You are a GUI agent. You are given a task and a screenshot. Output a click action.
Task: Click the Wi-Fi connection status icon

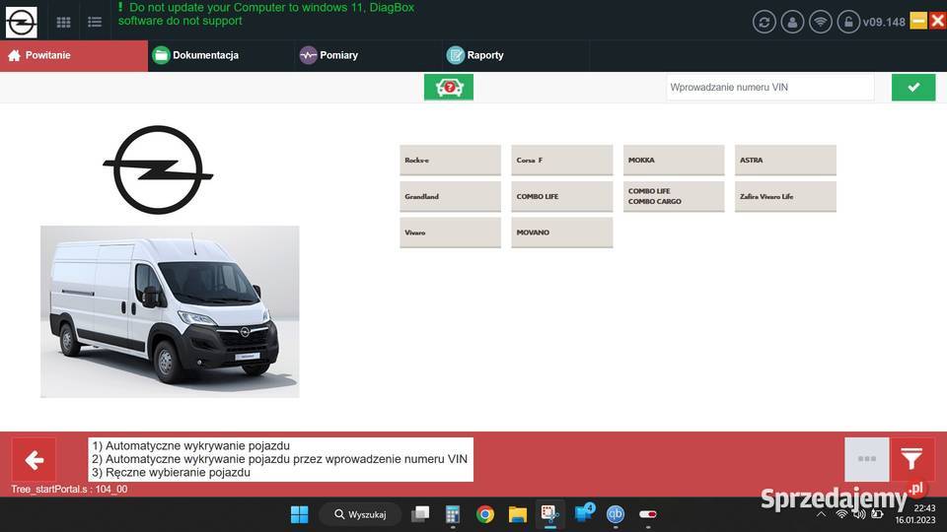coord(820,23)
